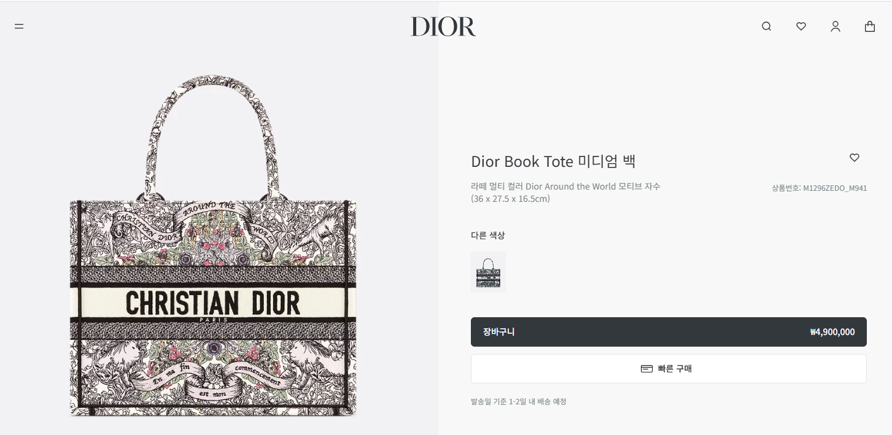The height and width of the screenshot is (435, 892).
Task: Click the search magnifier icon
Action: click(766, 26)
